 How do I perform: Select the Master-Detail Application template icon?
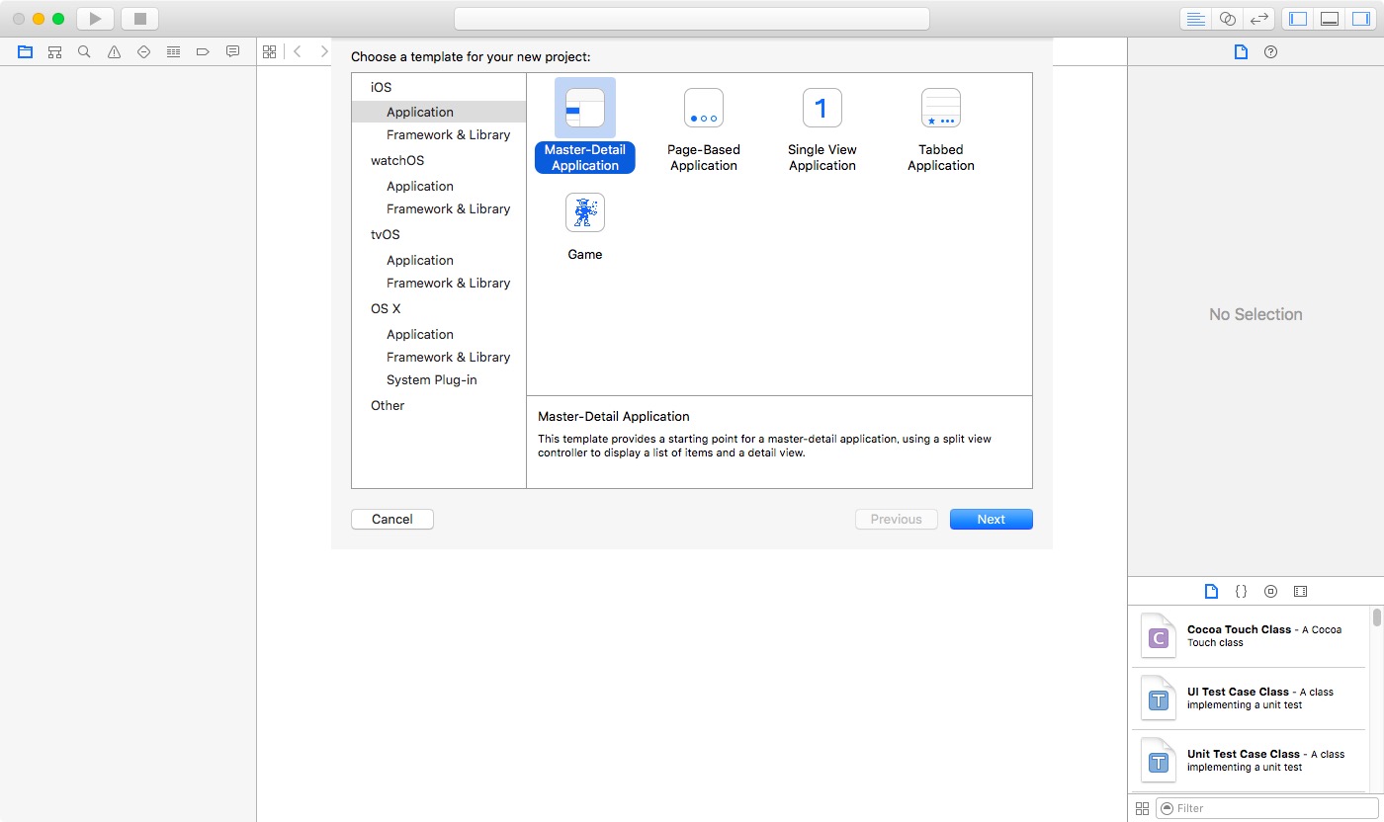tap(585, 108)
